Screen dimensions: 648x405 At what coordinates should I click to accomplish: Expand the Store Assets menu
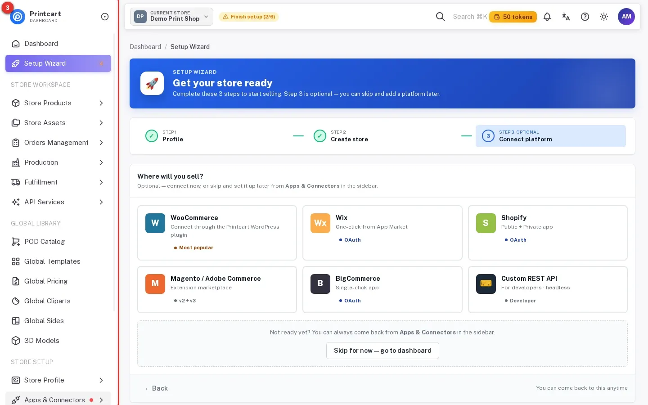pos(58,123)
